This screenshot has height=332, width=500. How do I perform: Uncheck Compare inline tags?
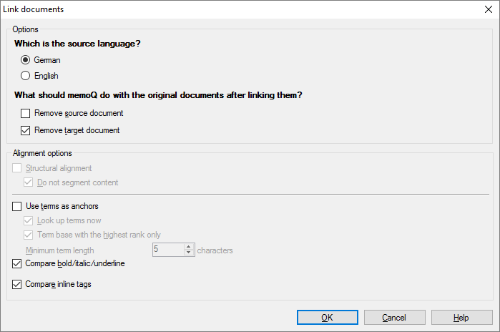point(17,284)
